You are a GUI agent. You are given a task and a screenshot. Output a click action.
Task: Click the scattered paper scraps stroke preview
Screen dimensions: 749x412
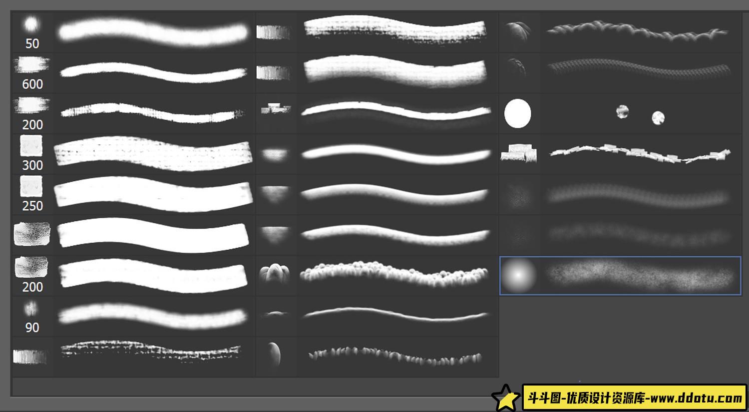click(640, 154)
